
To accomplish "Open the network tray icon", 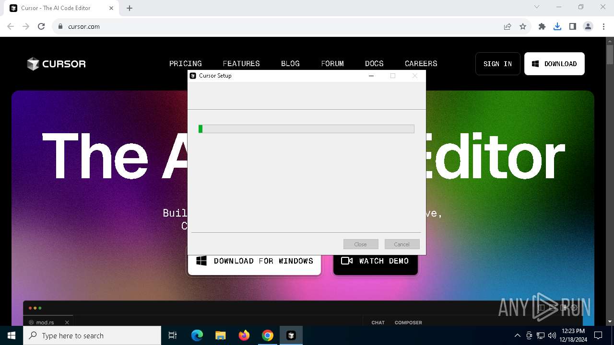I will 541,335.
